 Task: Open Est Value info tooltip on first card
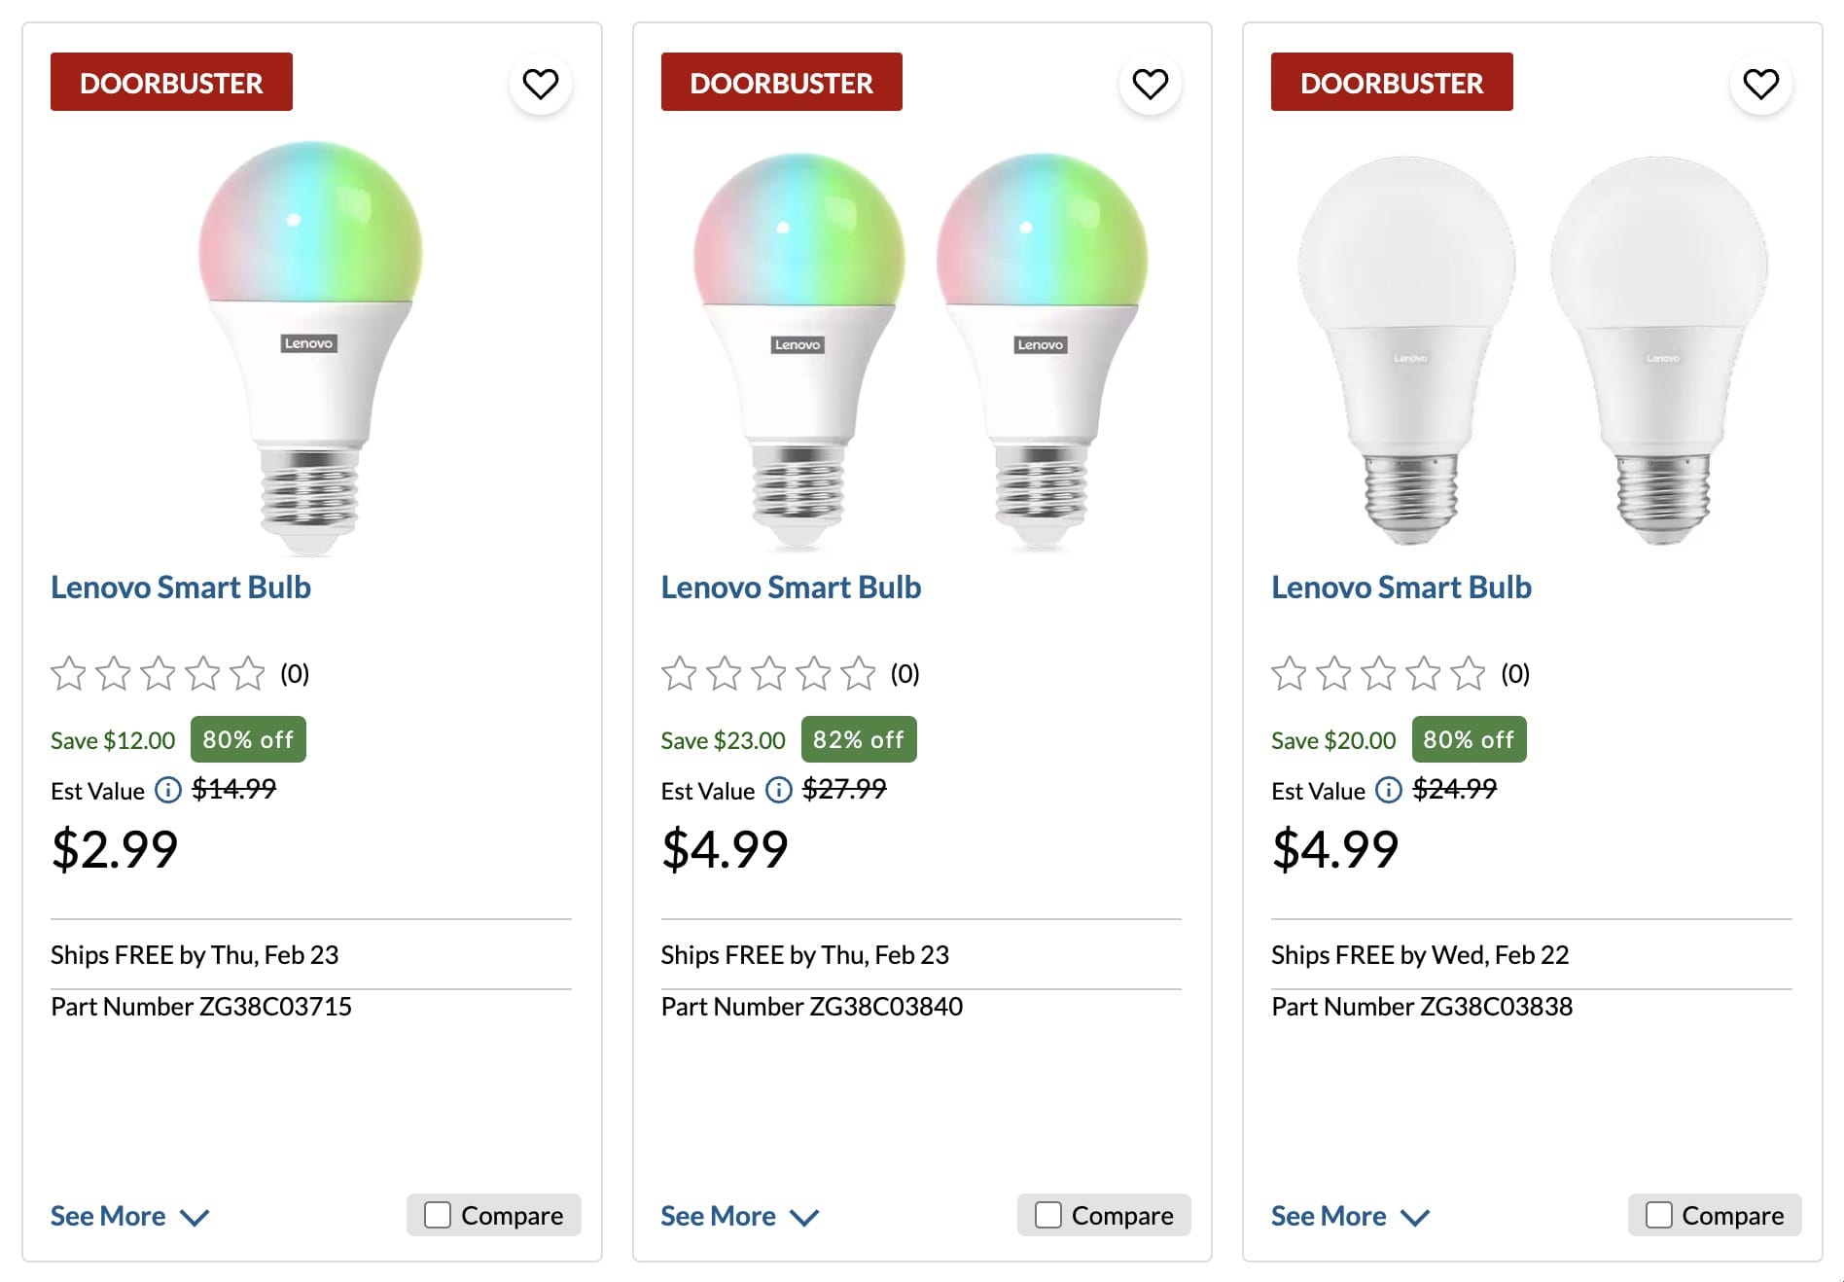click(167, 790)
